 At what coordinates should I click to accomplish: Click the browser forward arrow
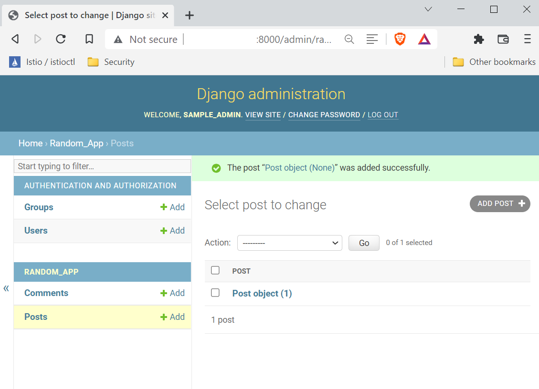coord(38,39)
